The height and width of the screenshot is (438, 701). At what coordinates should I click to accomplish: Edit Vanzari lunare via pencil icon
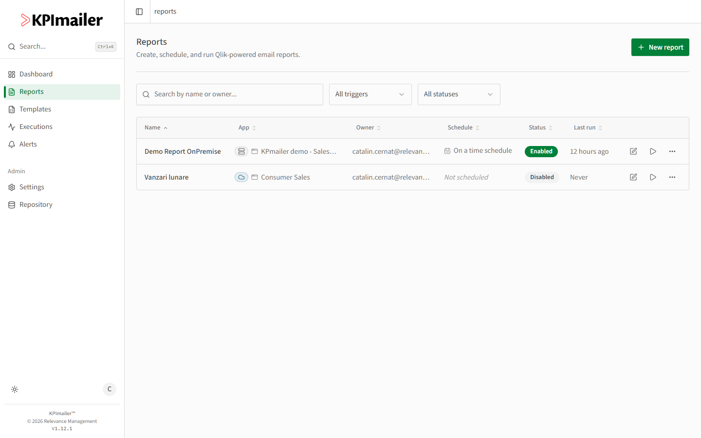tap(633, 177)
